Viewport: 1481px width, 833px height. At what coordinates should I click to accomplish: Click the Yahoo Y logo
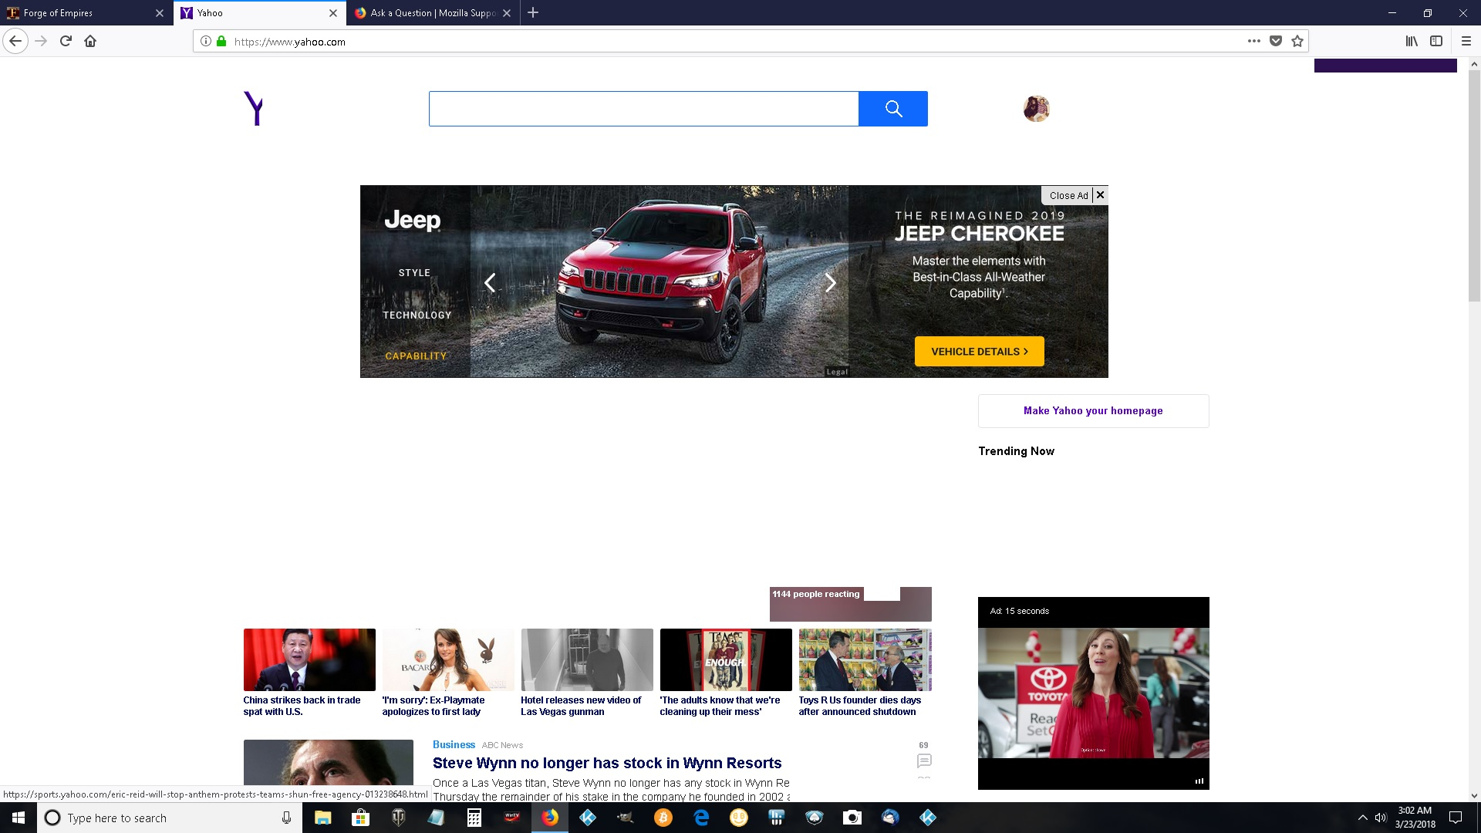pos(254,108)
